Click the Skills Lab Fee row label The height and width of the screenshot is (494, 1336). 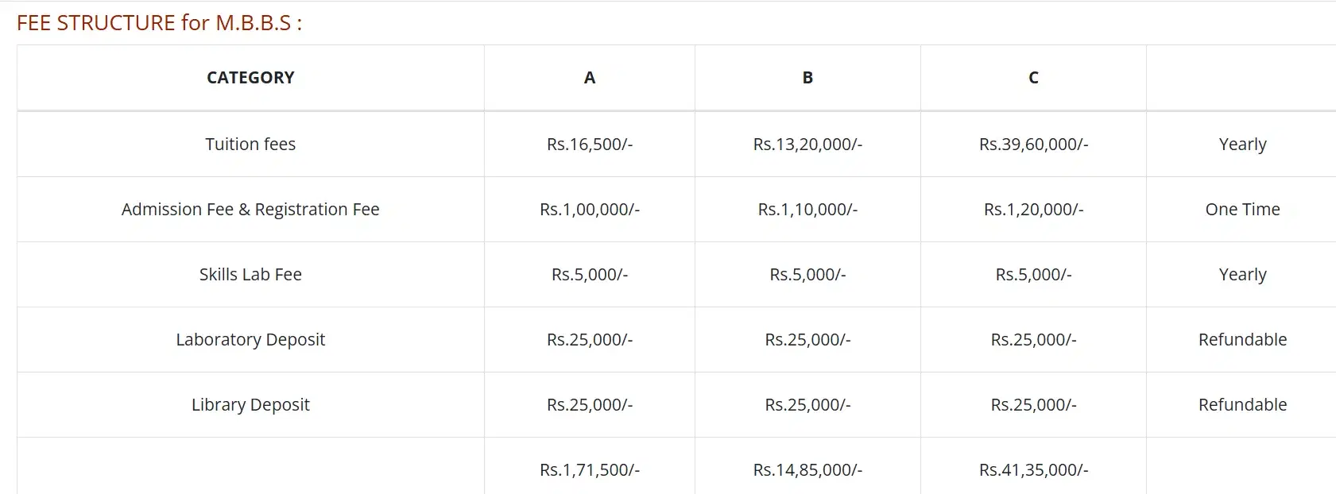click(x=250, y=275)
